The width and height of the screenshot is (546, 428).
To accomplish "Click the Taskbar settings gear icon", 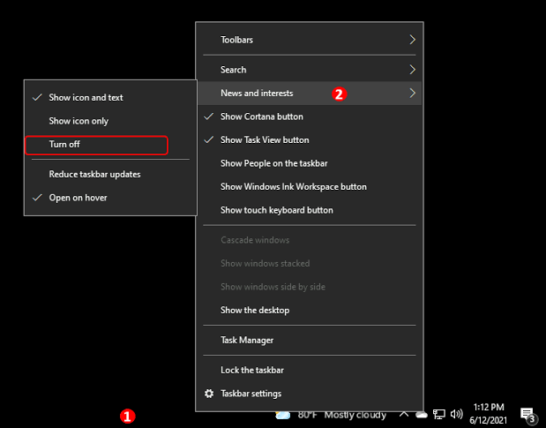I will [209, 394].
